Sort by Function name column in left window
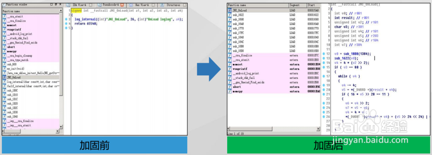Image resolution: width=432 pixels, height=155 pixels. coord(31,11)
